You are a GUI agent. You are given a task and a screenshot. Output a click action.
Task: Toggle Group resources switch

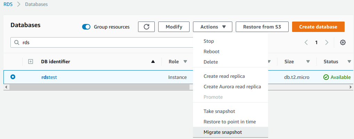86,27
